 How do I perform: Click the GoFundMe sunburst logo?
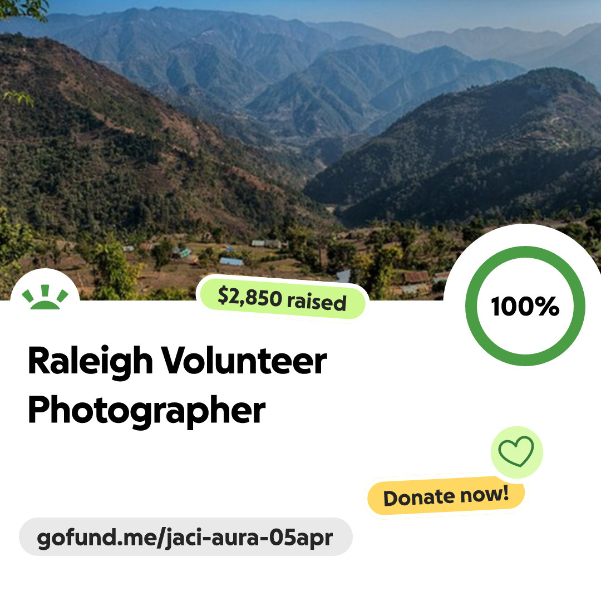pos(45,297)
